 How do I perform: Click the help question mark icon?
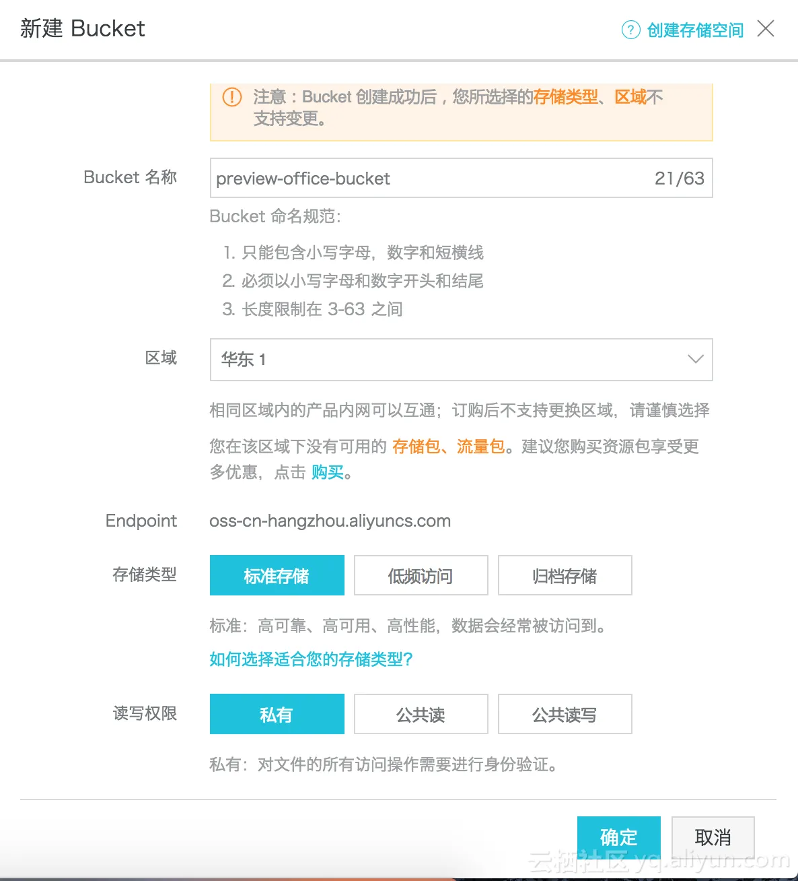coord(630,30)
